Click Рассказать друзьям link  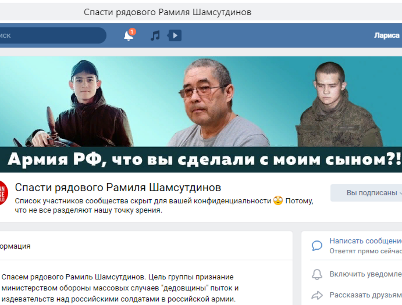point(366,295)
